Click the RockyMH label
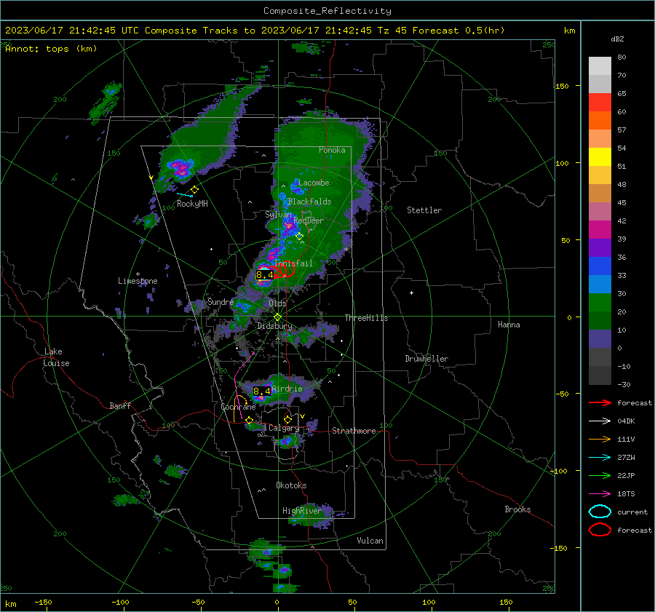The image size is (655, 612). coord(192,204)
